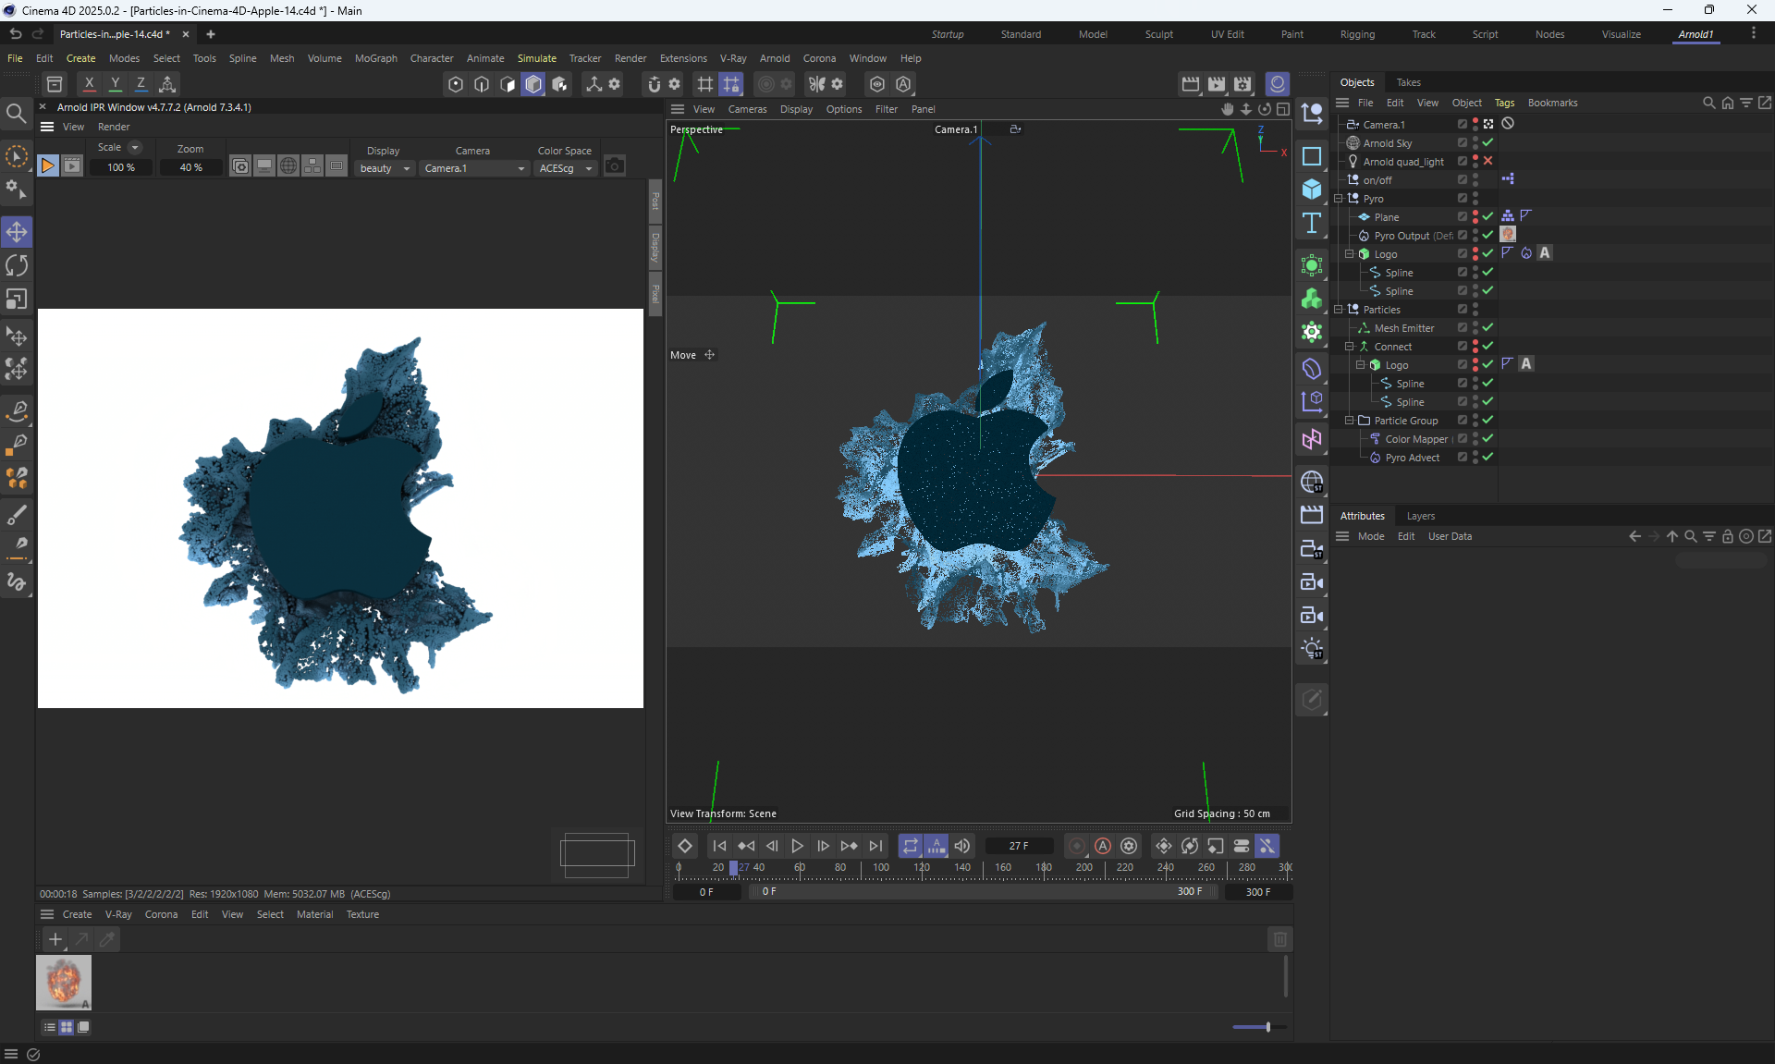Click the Text spline tool icon
Image resolution: width=1775 pixels, height=1064 pixels.
(1312, 223)
